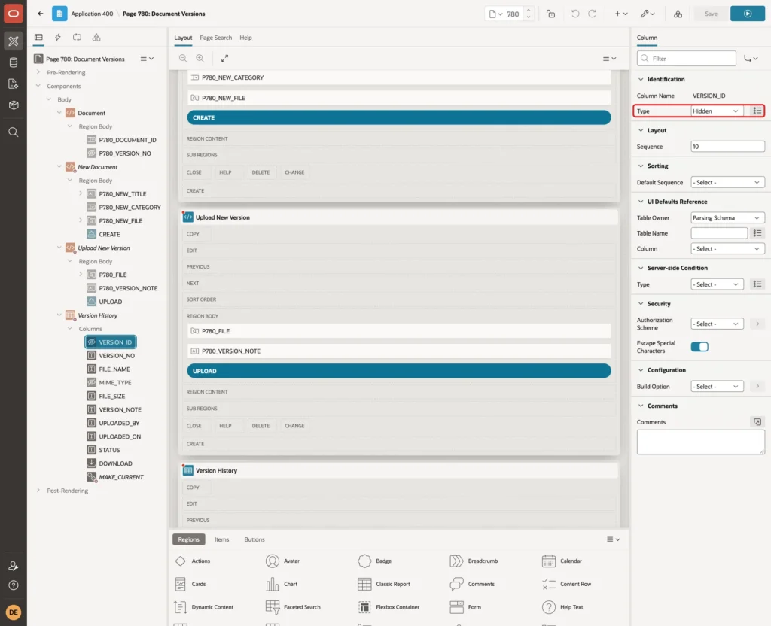Click the page number stepper up arrow
The height and width of the screenshot is (626, 771).
(529, 10)
